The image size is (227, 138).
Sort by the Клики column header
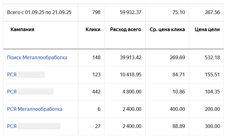(x=93, y=30)
